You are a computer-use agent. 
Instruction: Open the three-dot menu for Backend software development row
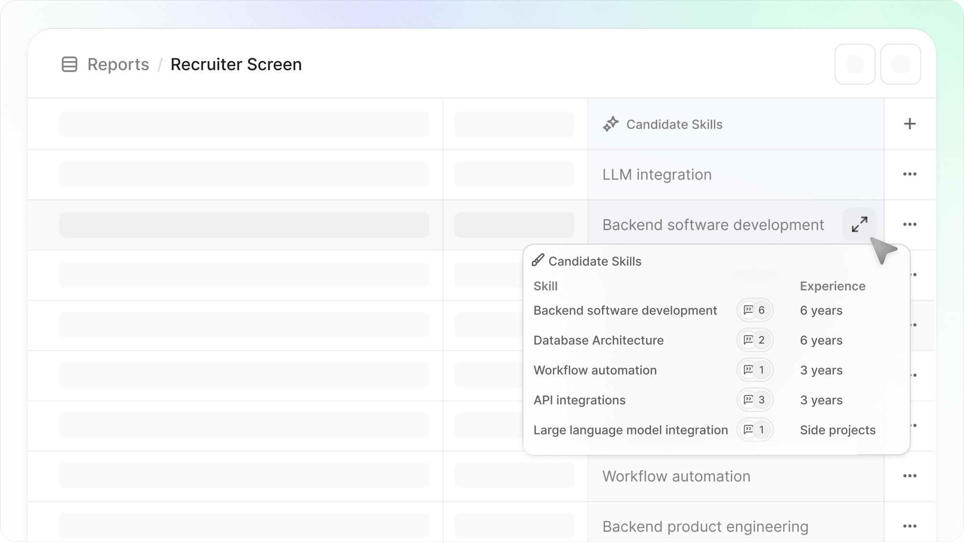pyautogui.click(x=910, y=225)
